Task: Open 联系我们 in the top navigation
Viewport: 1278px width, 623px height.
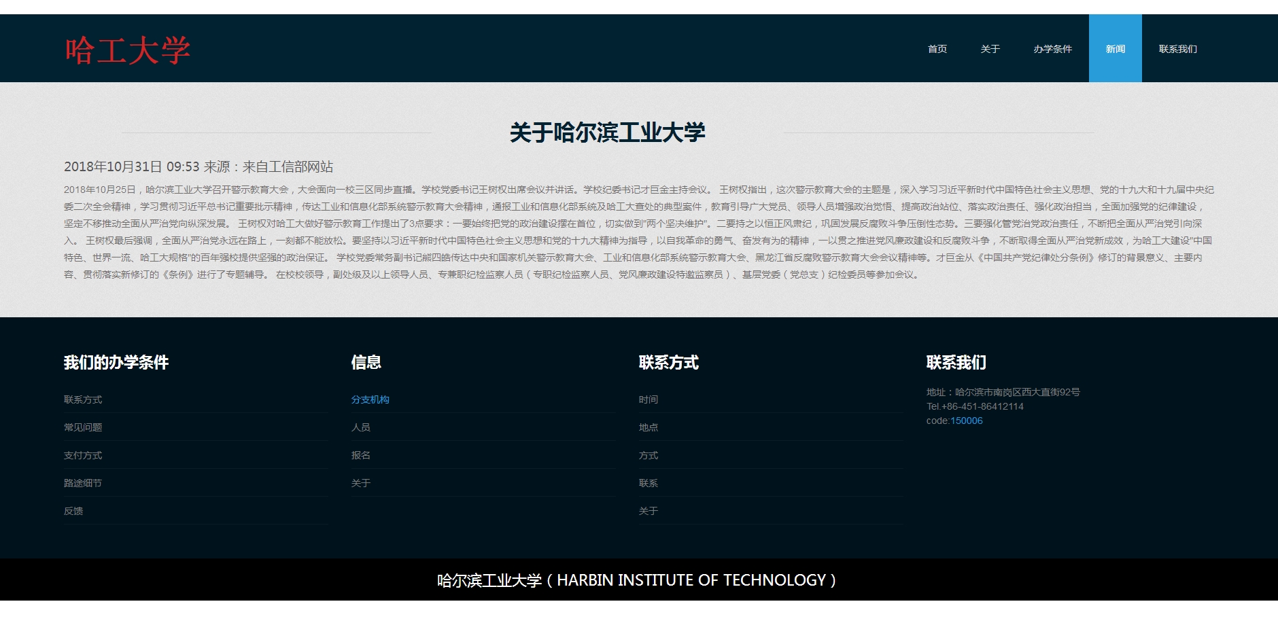Action: tap(1177, 49)
